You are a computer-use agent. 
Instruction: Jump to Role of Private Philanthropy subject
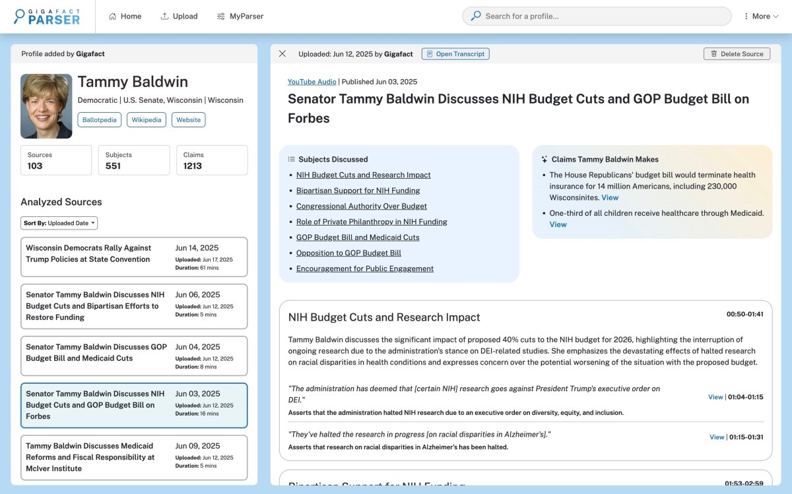click(372, 222)
